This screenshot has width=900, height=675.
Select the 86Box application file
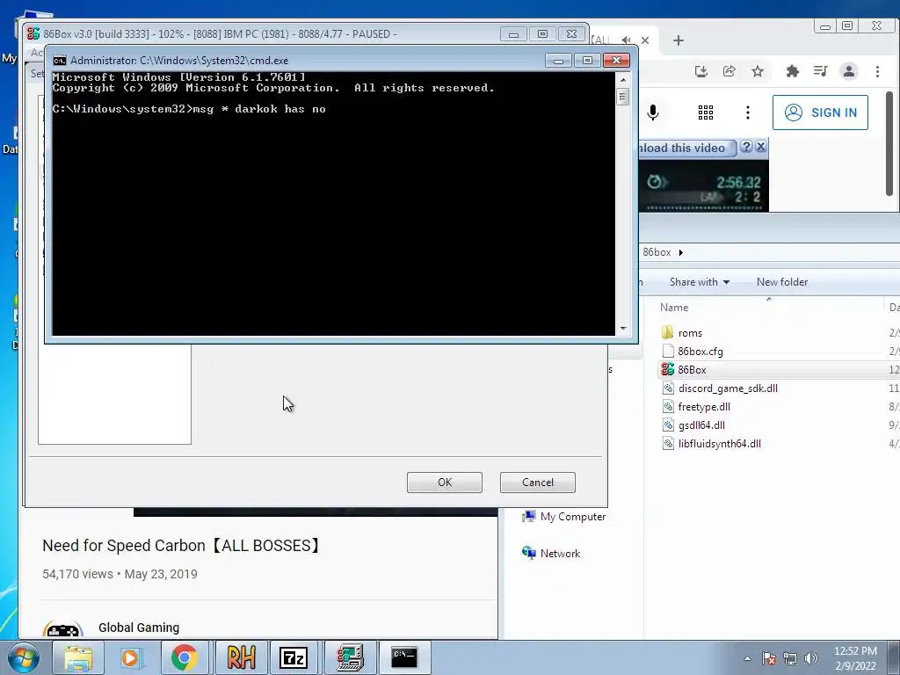tap(692, 370)
